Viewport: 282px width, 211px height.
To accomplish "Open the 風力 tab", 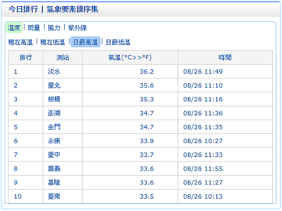I will click(x=54, y=28).
